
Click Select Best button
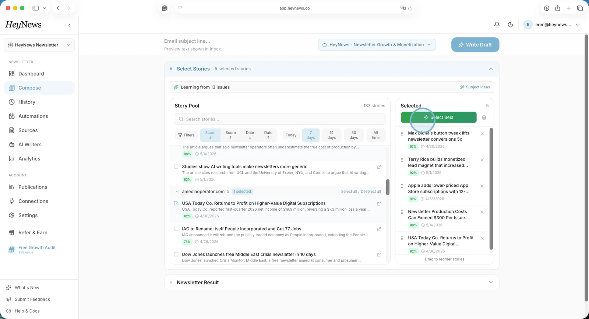438,118
